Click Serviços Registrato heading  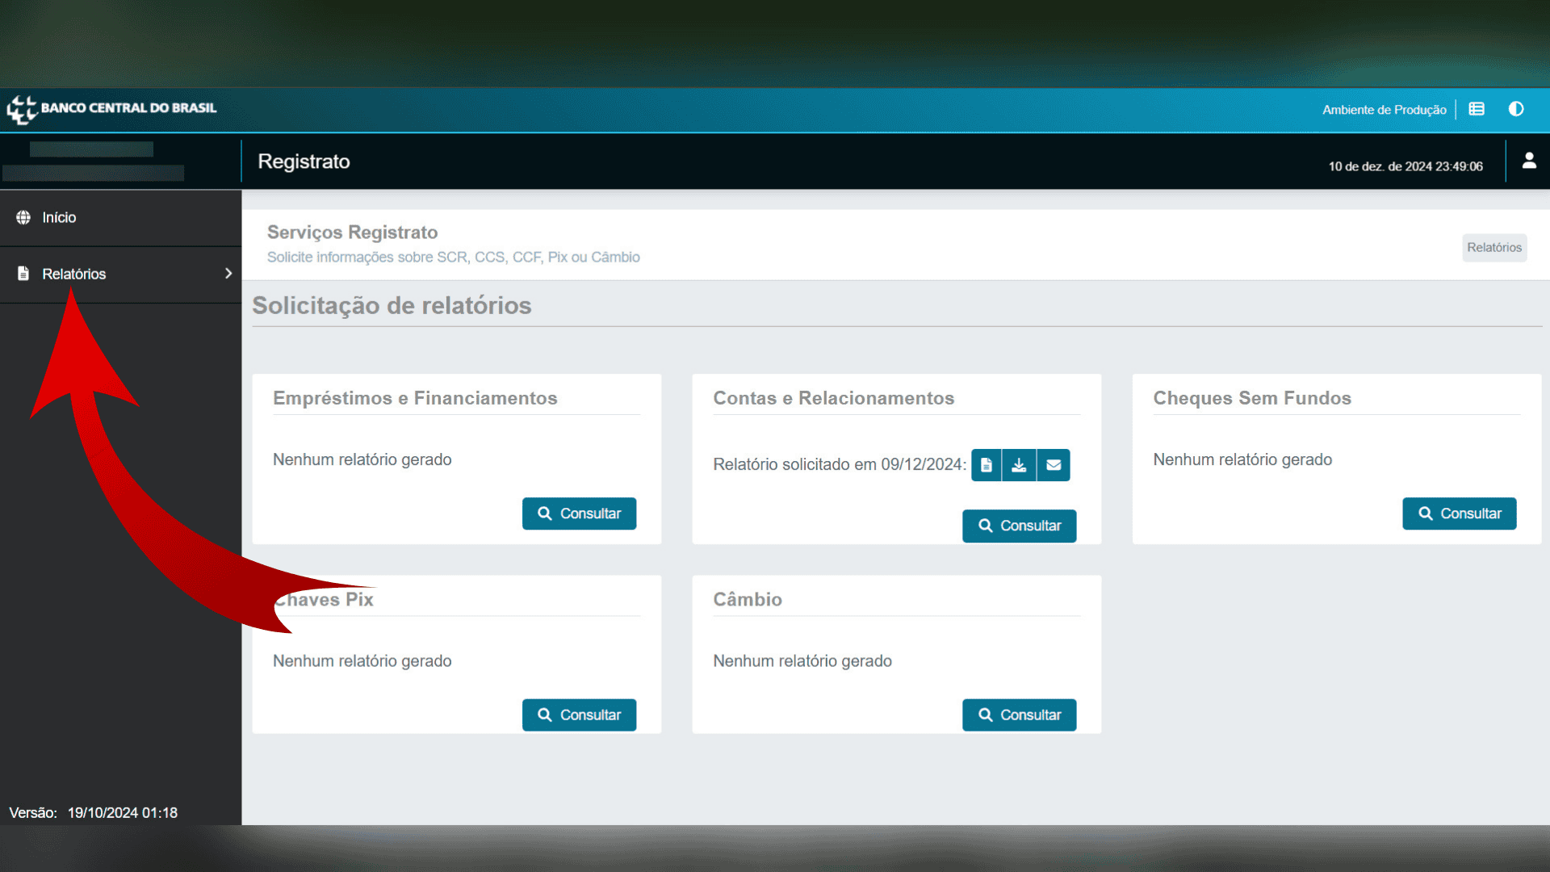[352, 233]
